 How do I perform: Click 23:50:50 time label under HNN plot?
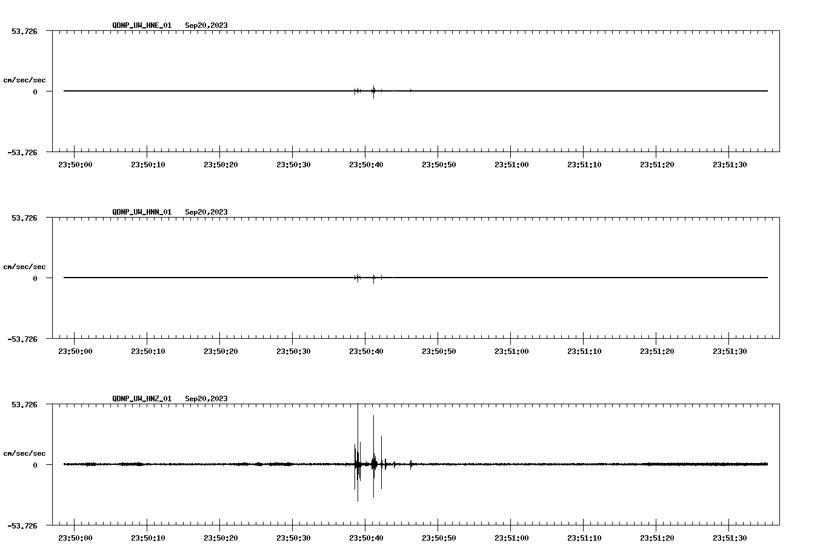pyautogui.click(x=439, y=352)
